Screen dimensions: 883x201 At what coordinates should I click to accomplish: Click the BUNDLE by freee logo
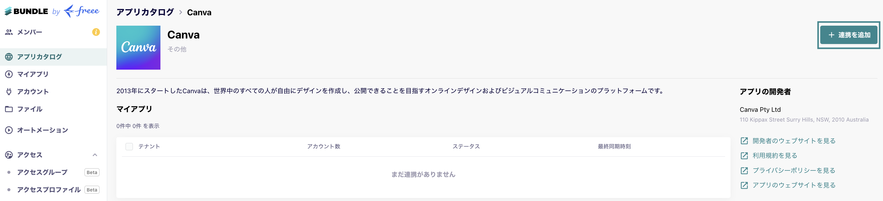51,11
